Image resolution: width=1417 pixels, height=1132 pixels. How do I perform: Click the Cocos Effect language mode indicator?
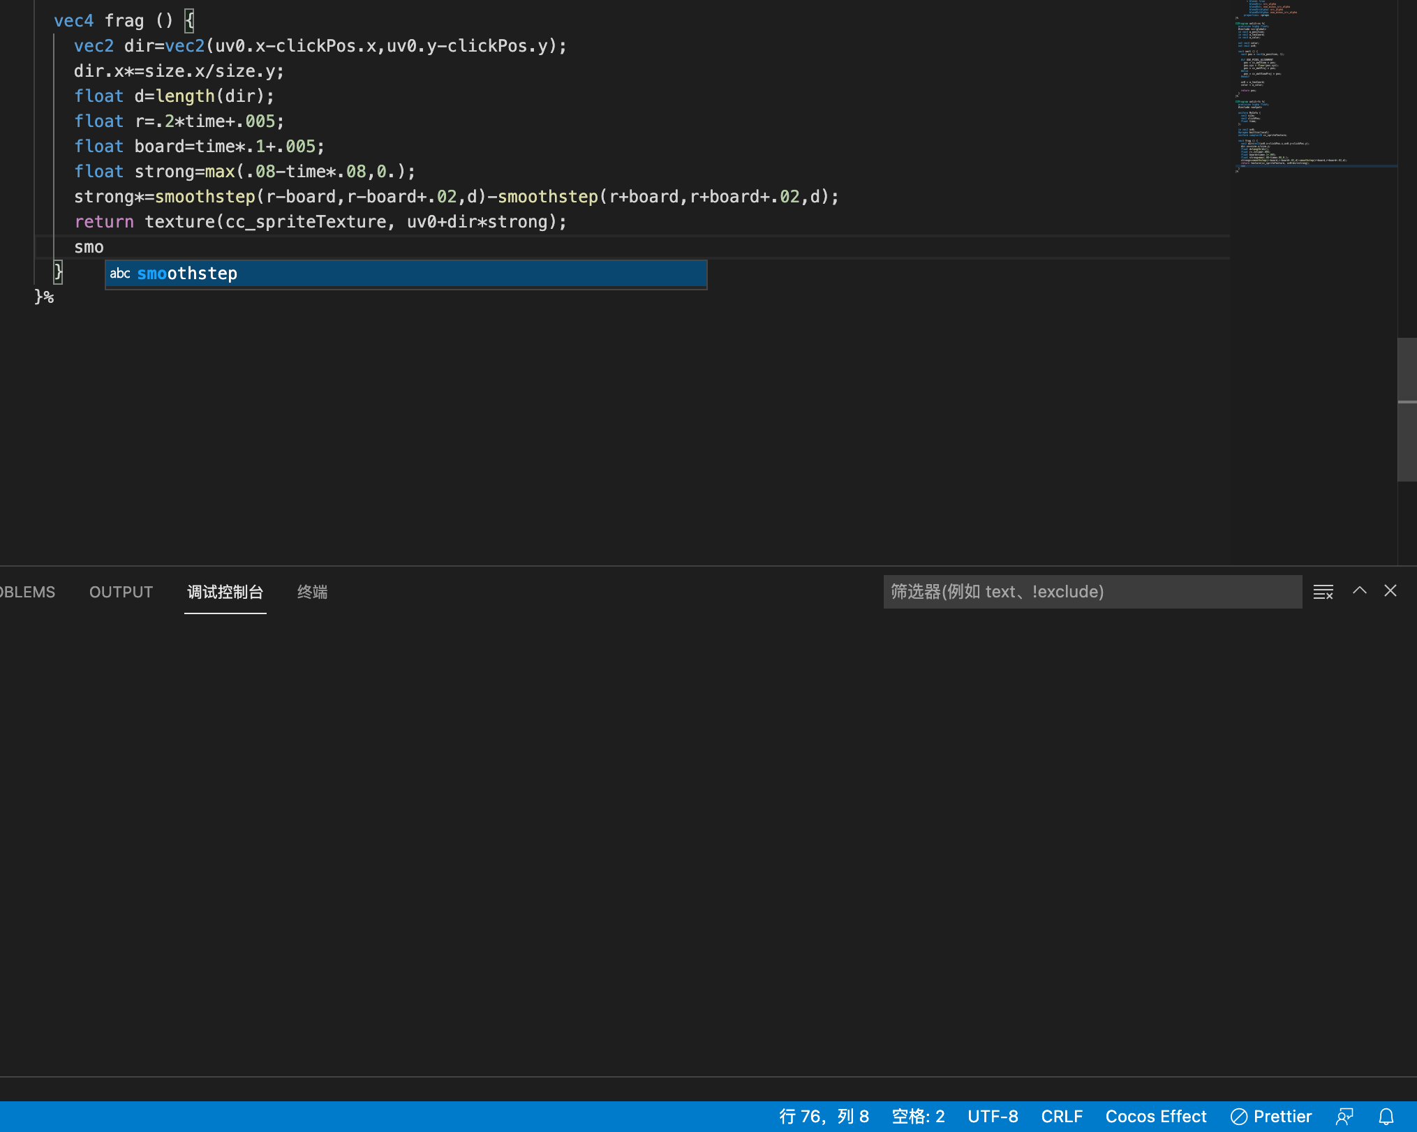click(x=1155, y=1116)
